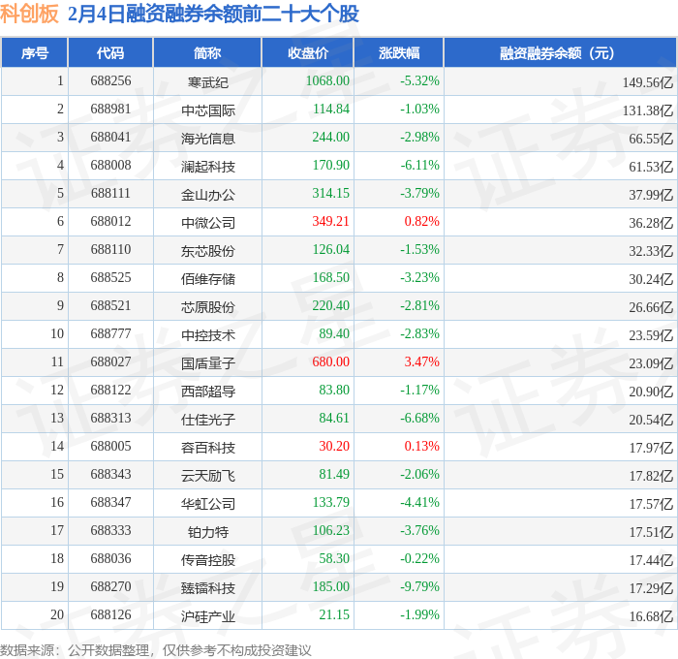Click change value 0.82%

[x=421, y=222]
